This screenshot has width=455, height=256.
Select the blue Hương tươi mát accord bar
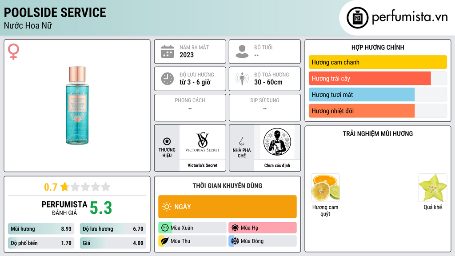(x=378, y=95)
